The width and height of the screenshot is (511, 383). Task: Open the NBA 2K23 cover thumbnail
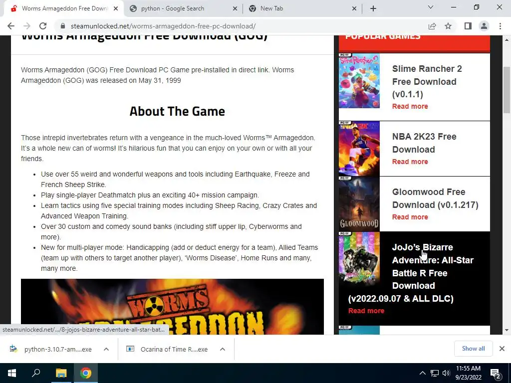pyautogui.click(x=359, y=149)
